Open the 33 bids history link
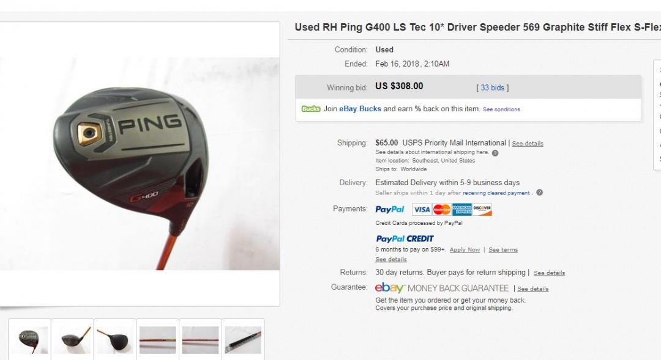661x360 pixels. coord(492,87)
